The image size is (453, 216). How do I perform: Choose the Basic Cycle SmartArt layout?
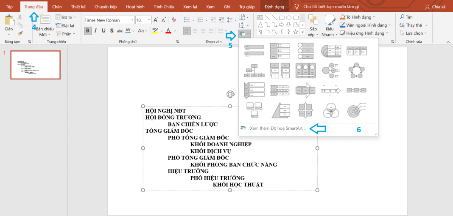pos(356,69)
